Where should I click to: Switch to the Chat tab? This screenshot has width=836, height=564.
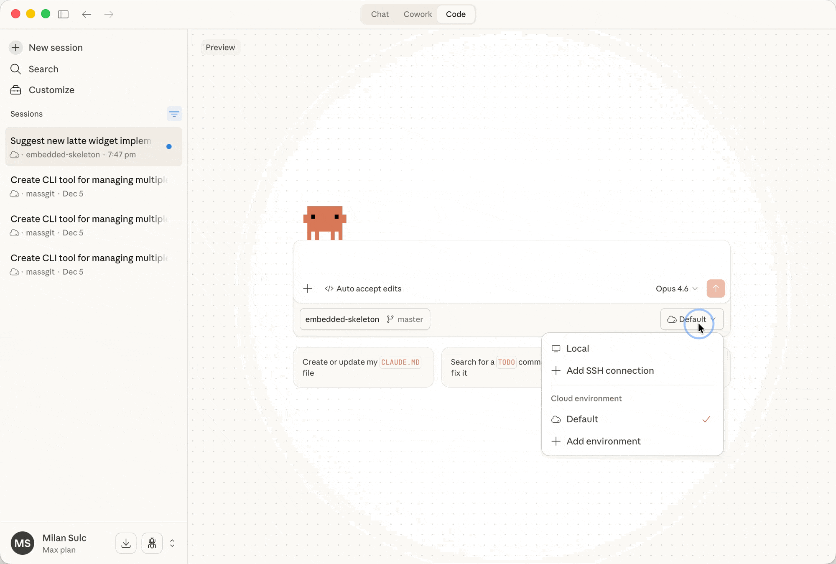coord(380,14)
